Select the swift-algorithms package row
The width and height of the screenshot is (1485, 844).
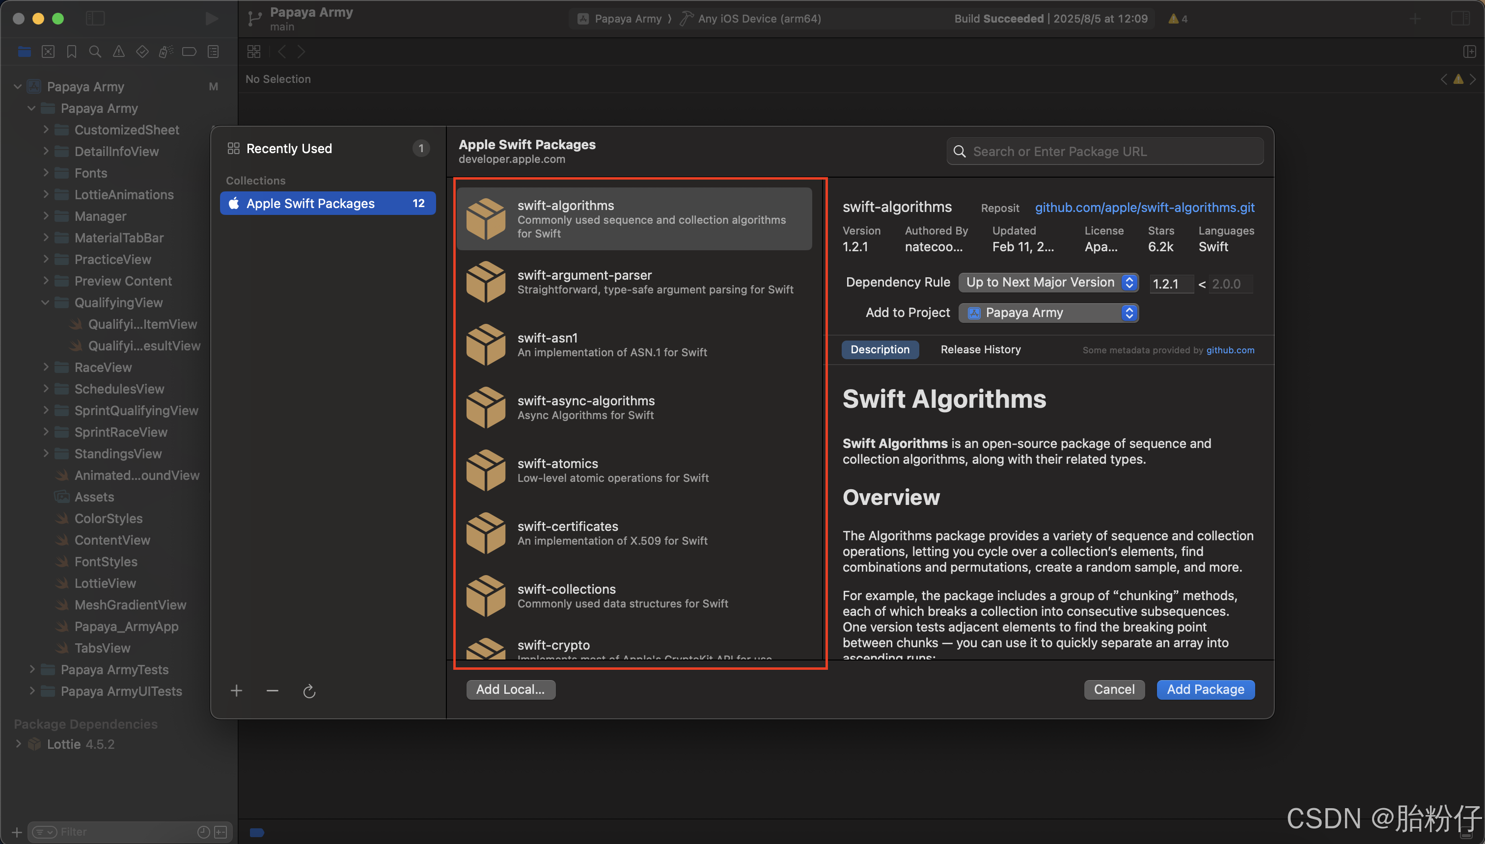click(x=634, y=219)
